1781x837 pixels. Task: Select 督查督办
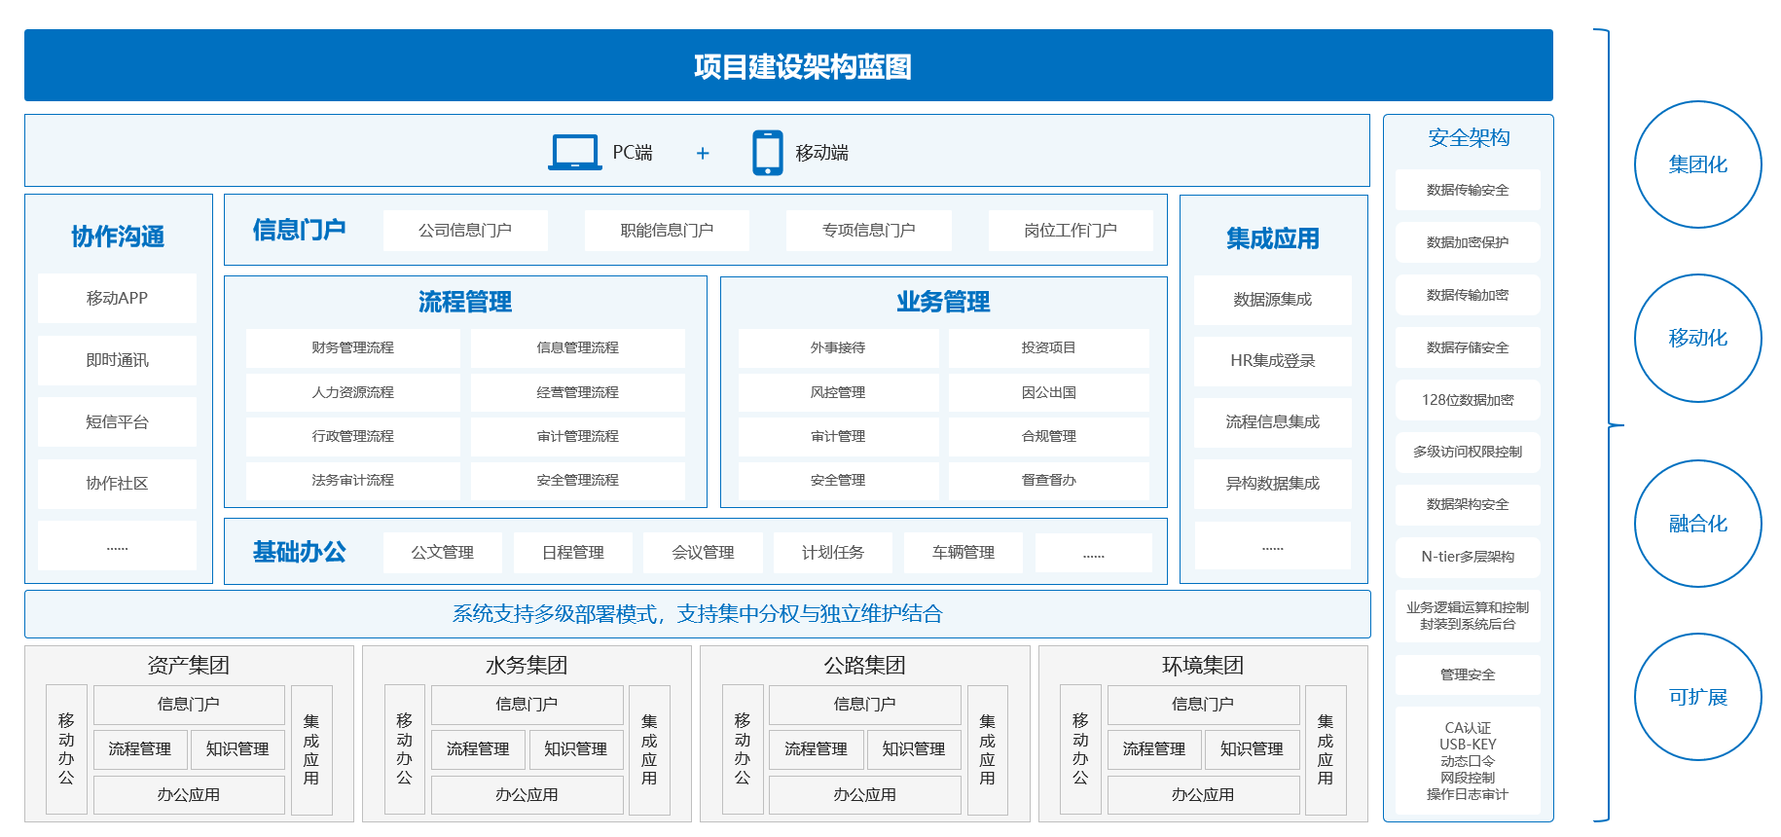click(1049, 481)
